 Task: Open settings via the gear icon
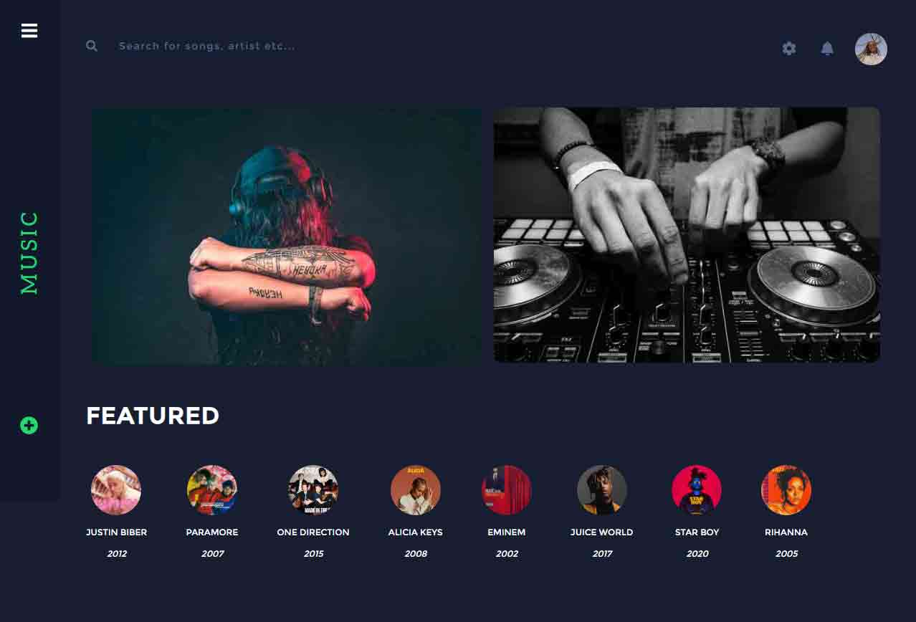coord(789,49)
